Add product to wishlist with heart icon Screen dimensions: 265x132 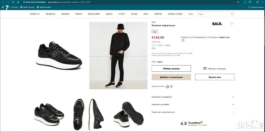click(232, 24)
